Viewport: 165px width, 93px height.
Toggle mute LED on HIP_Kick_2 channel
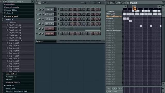tap(37, 14)
